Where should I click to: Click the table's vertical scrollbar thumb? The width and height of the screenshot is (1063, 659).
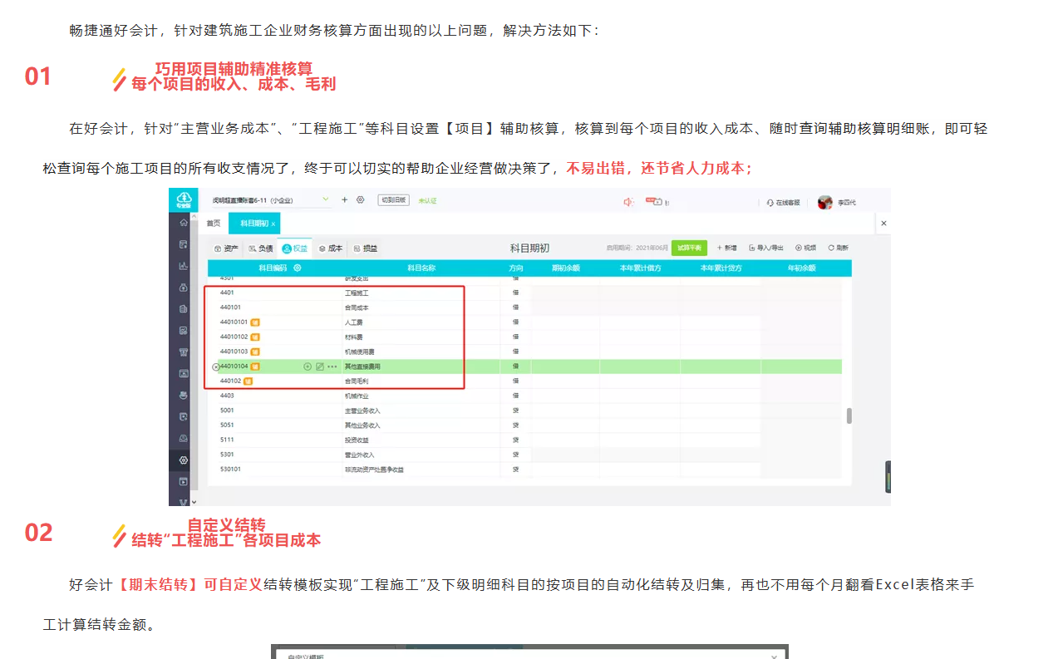[849, 416]
